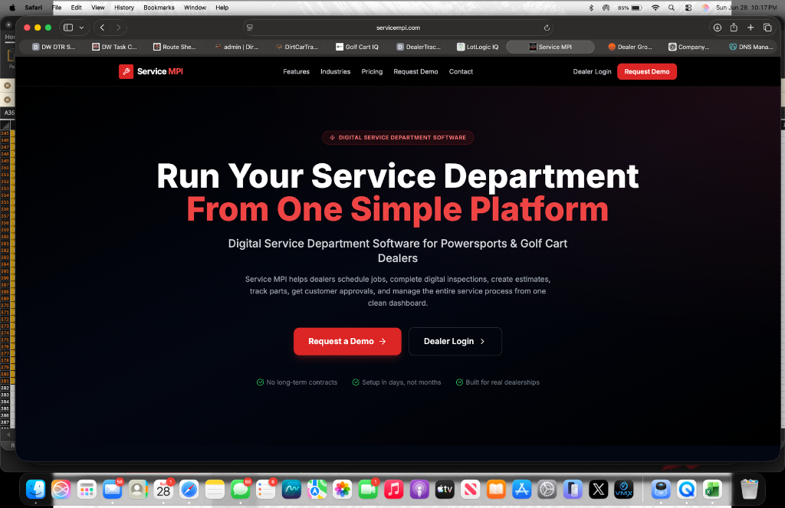Click the Bluetooth menu bar icon

[x=591, y=8]
